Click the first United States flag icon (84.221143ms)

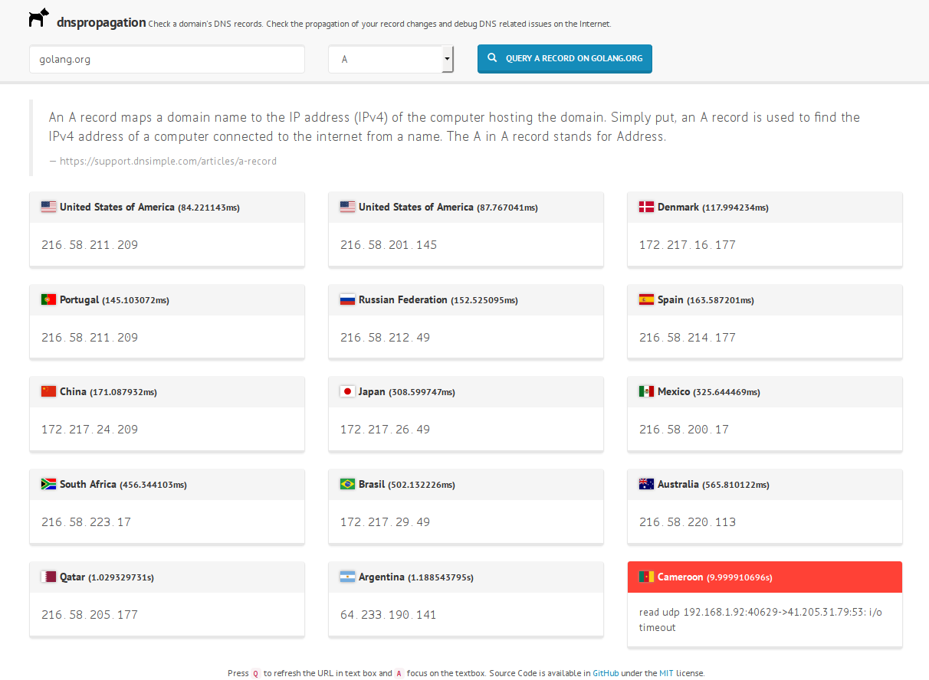coord(48,207)
